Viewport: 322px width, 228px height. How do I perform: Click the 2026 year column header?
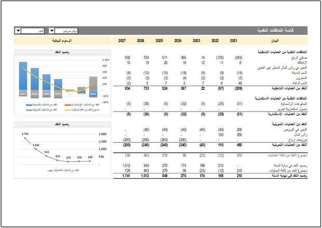click(x=140, y=41)
